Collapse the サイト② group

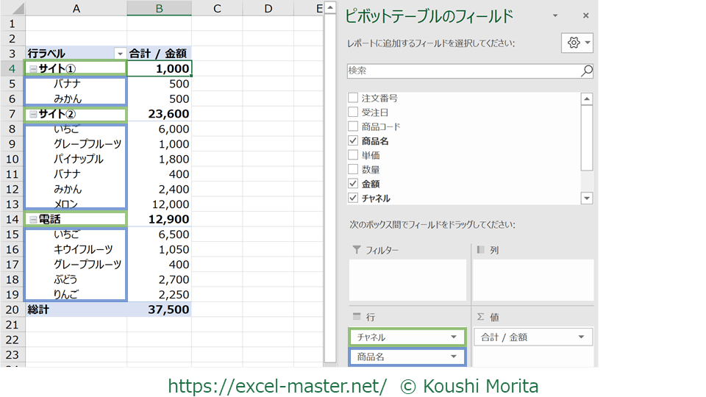tap(32, 115)
